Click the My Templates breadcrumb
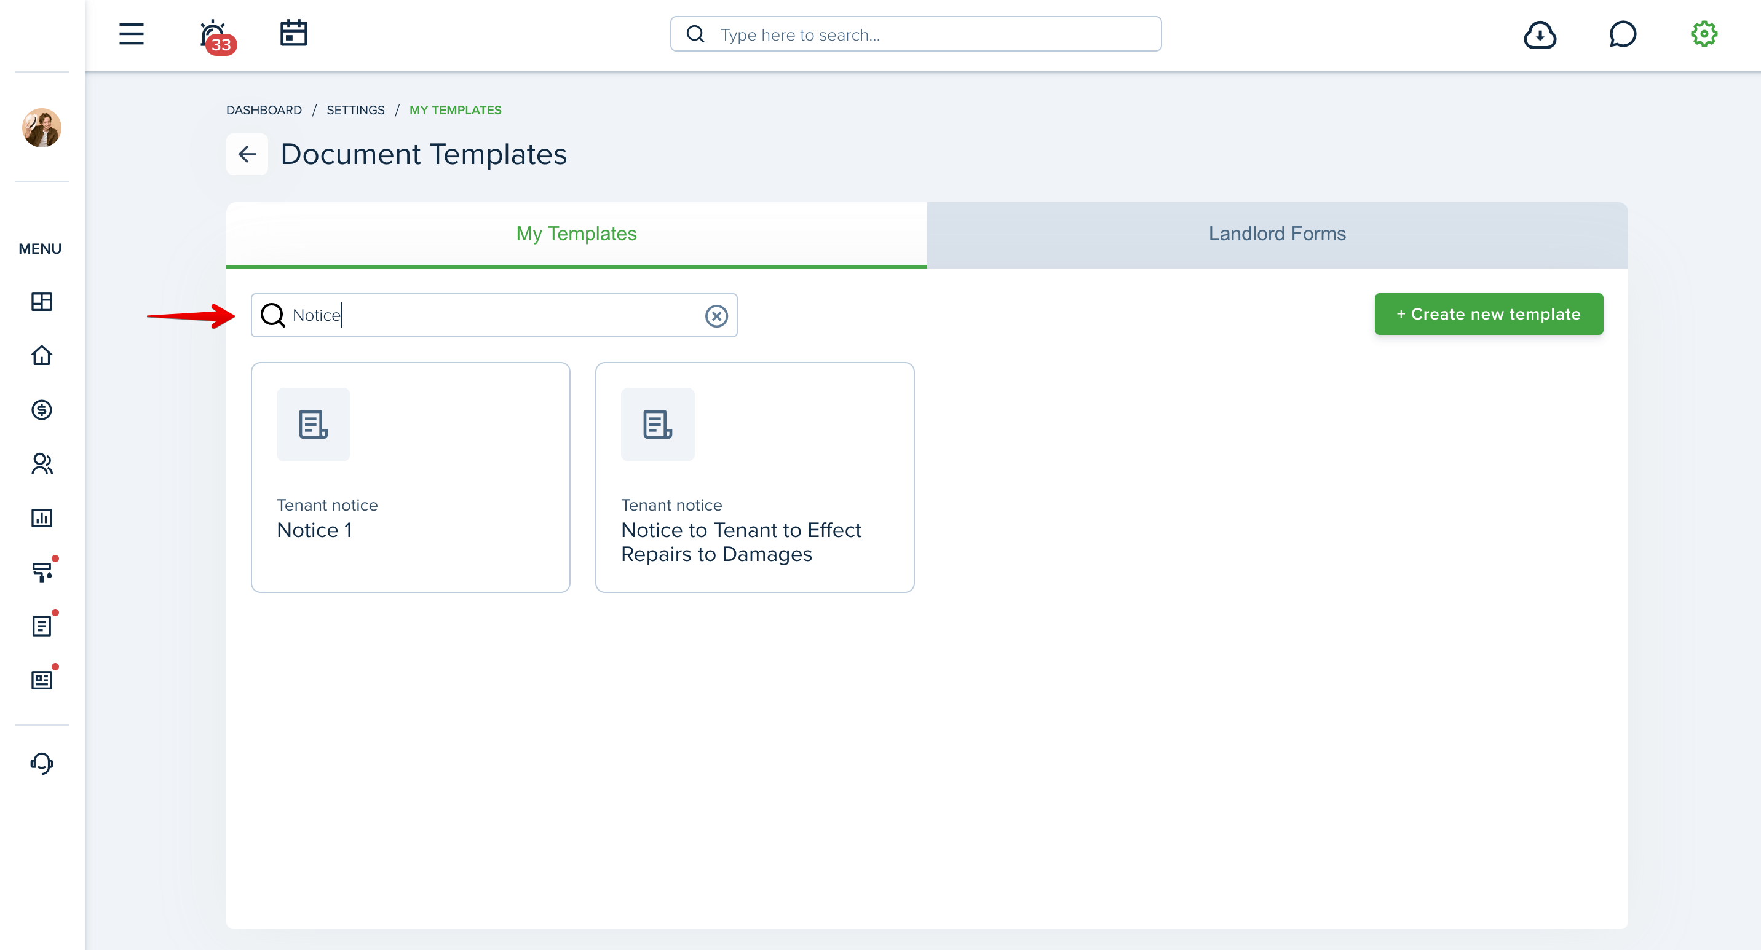The width and height of the screenshot is (1761, 950). point(455,110)
